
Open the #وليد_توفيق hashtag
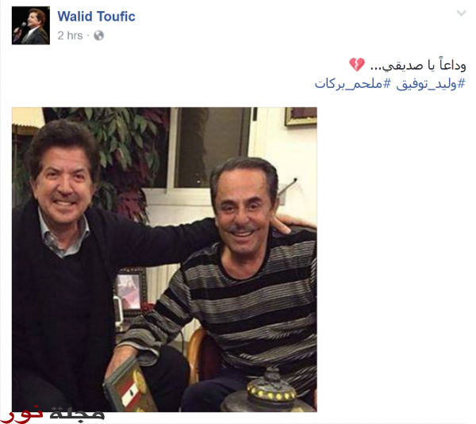[431, 84]
